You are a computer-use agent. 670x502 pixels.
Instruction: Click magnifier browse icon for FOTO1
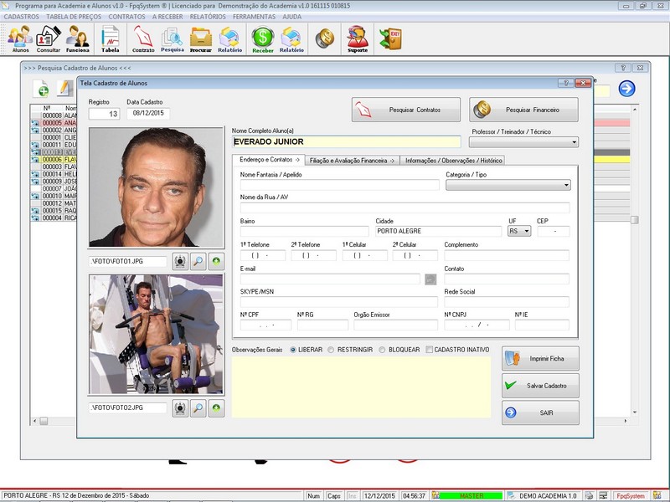tap(198, 261)
